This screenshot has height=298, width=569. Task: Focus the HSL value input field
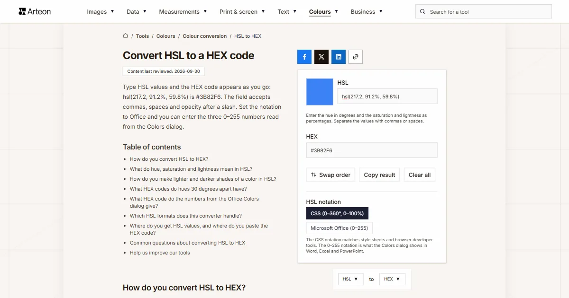pos(387,96)
